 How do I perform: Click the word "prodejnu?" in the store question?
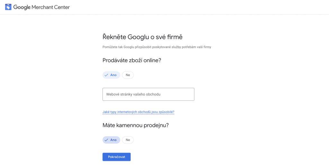tap(156, 125)
